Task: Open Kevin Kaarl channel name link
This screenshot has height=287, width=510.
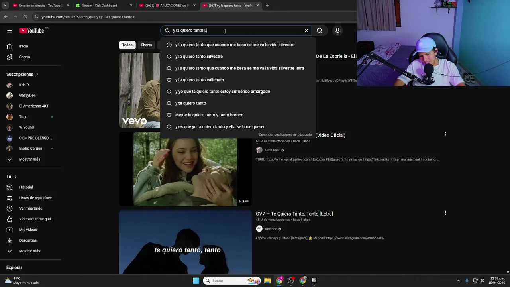Action: 272,150
